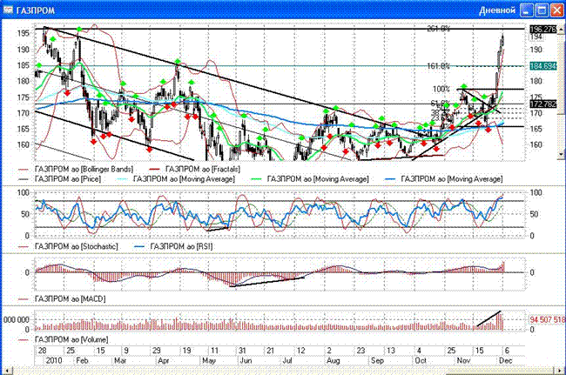Click the left arrow of horizontal scrollbar
Image resolution: width=566 pixels, height=375 pixels.
click(x=6, y=371)
